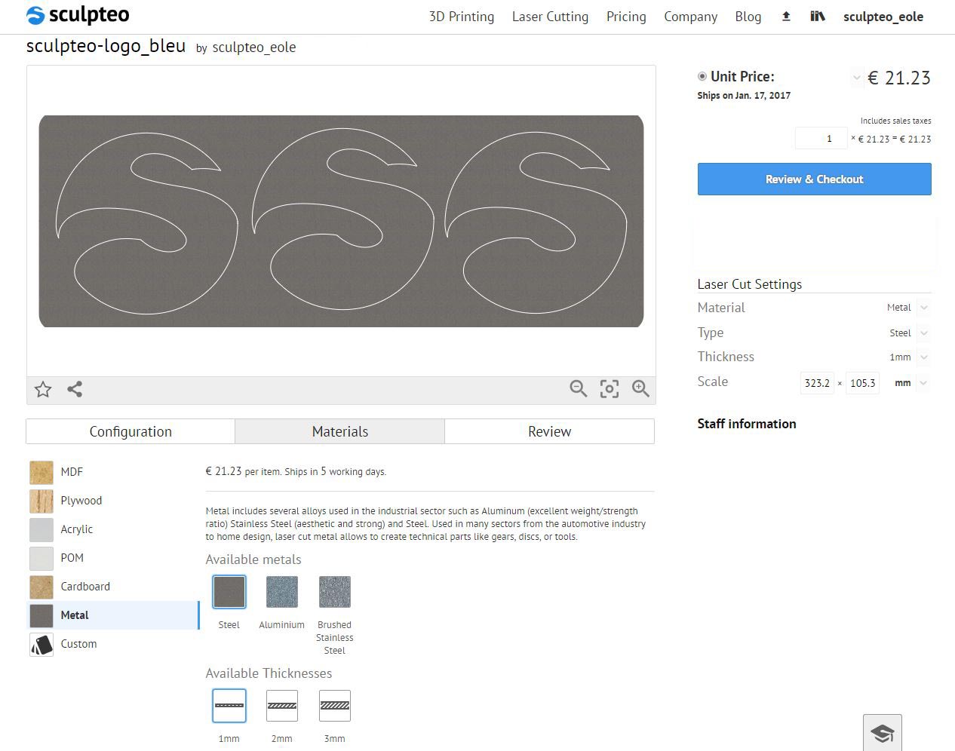The width and height of the screenshot is (955, 751).
Task: Open the Company menu
Action: [x=690, y=17]
